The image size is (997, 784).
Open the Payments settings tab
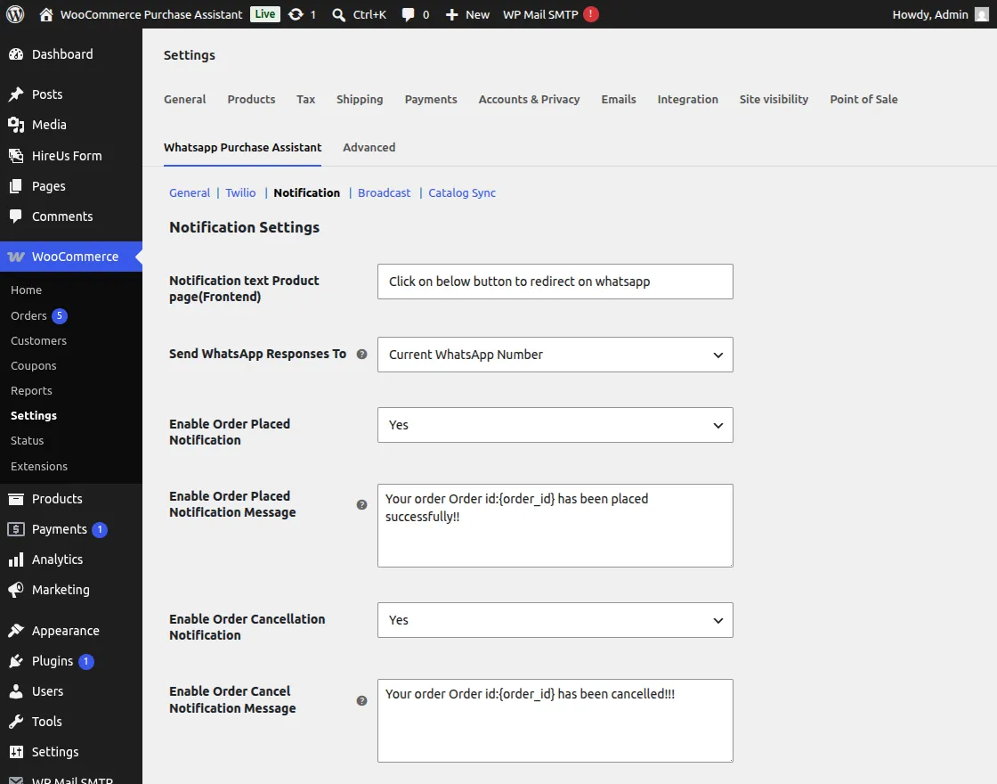click(431, 99)
